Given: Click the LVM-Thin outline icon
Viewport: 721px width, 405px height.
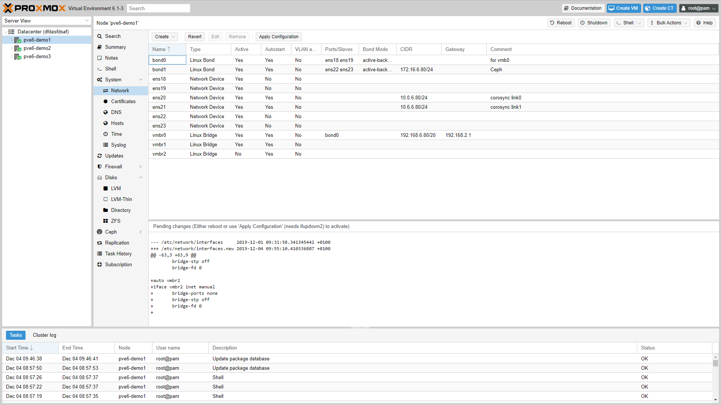Looking at the screenshot, I should [x=106, y=199].
